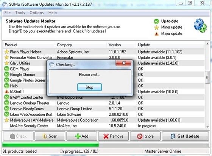Select the McAfee Security Center row
Image resolution: width=212 pixels, height=156 pixels.
pyautogui.click(x=104, y=126)
